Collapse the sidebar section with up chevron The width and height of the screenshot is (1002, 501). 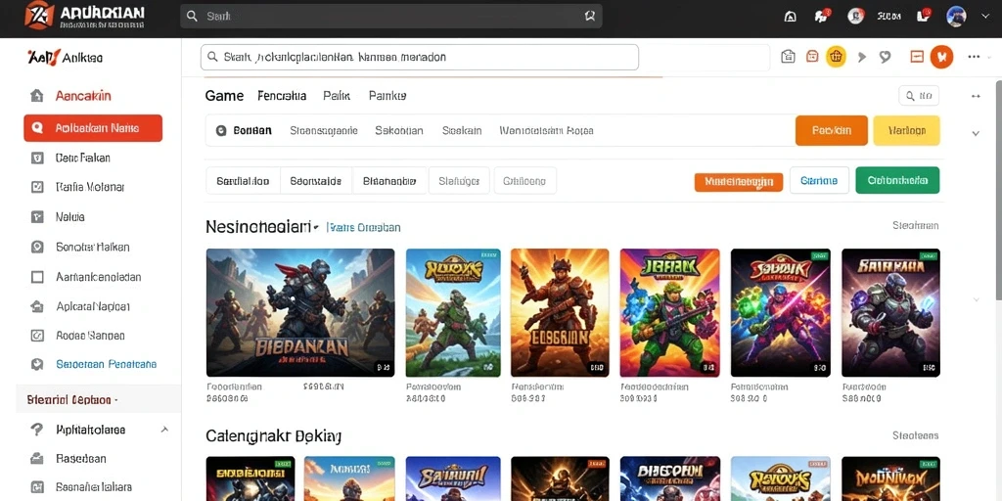coord(164,431)
